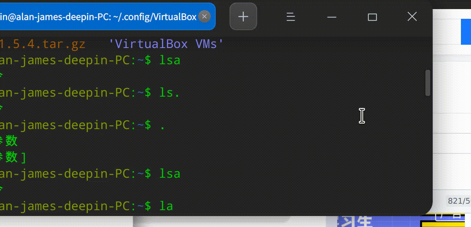The image size is (471, 227).
Task: Select the ~/.config/VirtualBox tab
Action: coord(97,17)
